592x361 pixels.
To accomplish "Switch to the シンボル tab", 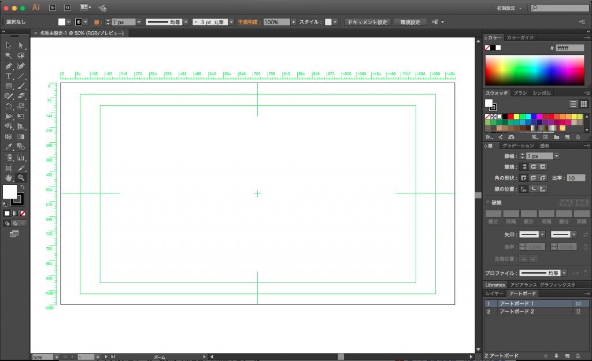I will pyautogui.click(x=542, y=93).
